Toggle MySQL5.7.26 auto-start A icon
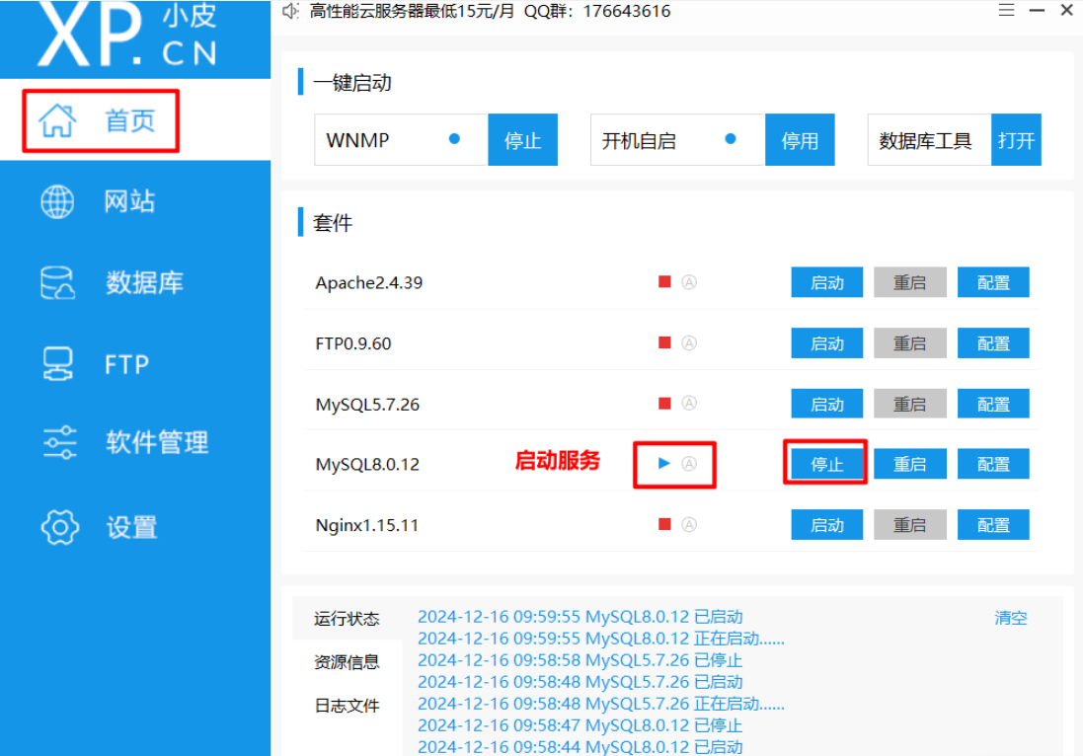 (689, 404)
